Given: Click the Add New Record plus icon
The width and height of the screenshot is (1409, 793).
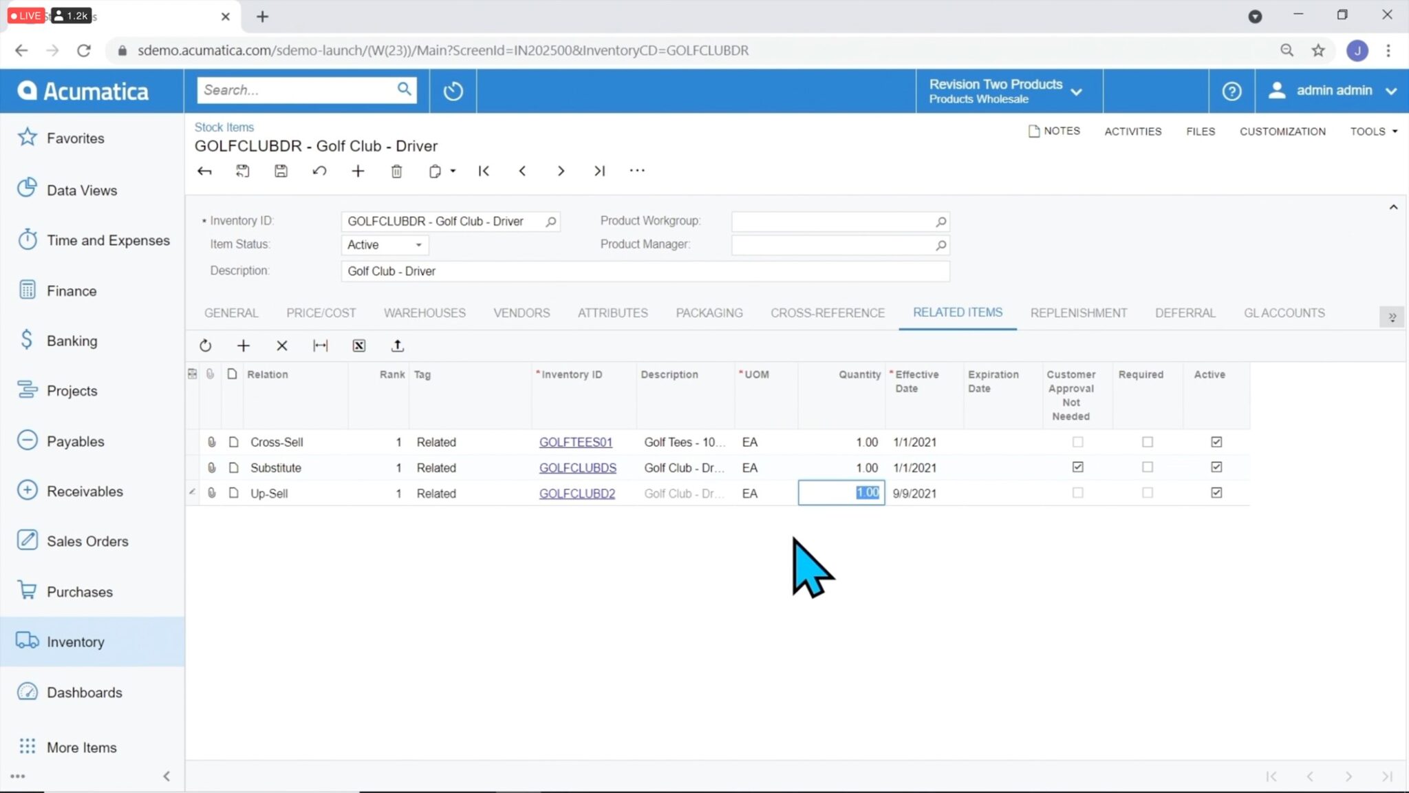Looking at the screenshot, I should [358, 171].
